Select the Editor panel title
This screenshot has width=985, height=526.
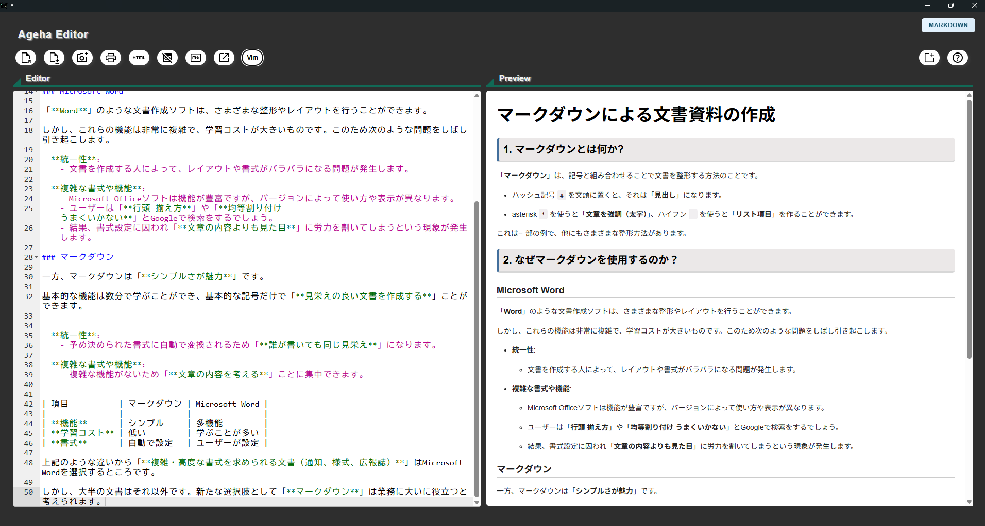point(38,78)
